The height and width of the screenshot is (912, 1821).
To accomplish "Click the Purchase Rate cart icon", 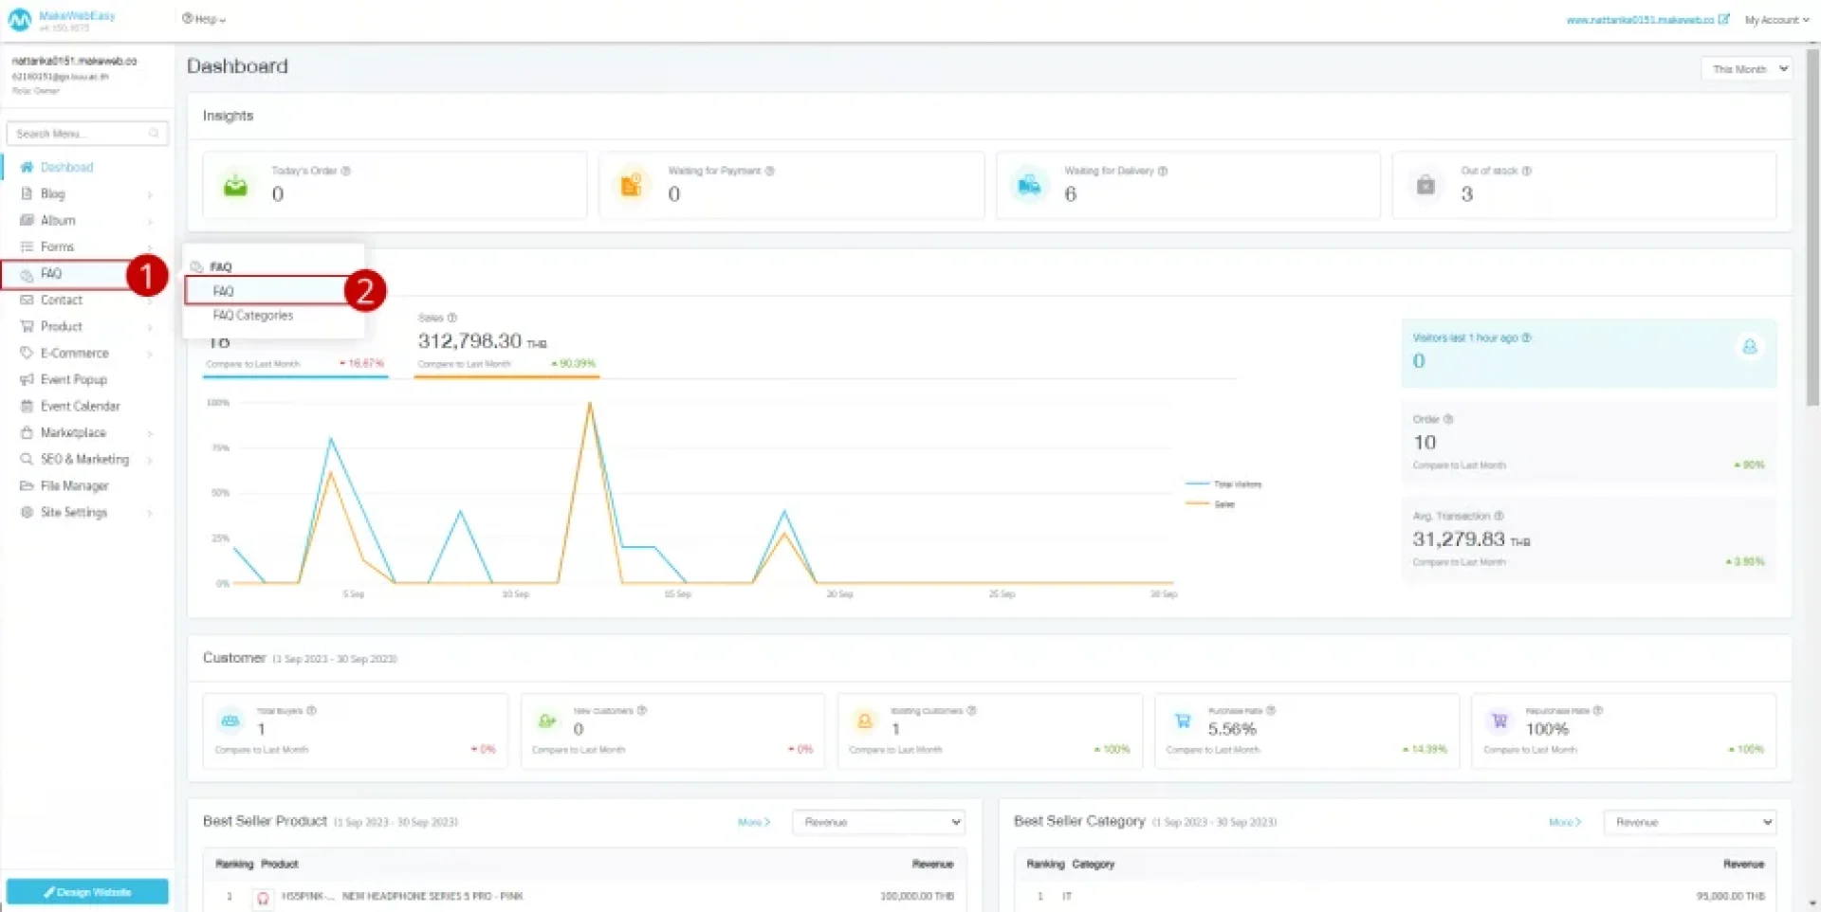I will coord(1182,721).
